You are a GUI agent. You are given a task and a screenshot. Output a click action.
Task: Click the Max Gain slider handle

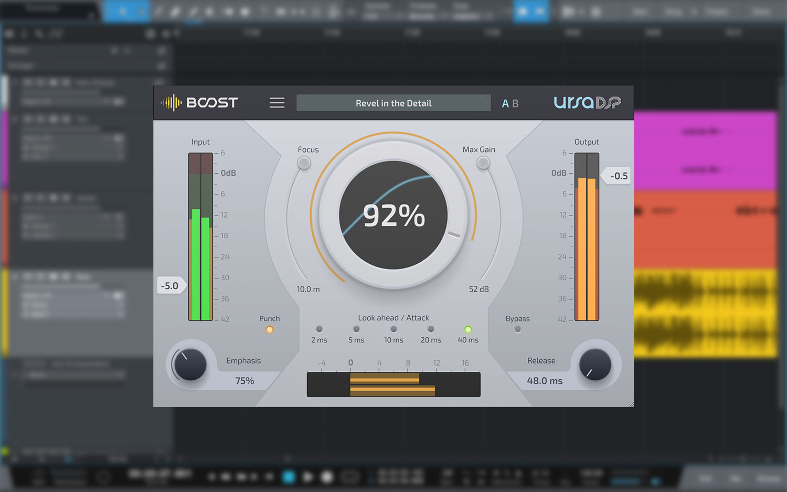click(483, 163)
